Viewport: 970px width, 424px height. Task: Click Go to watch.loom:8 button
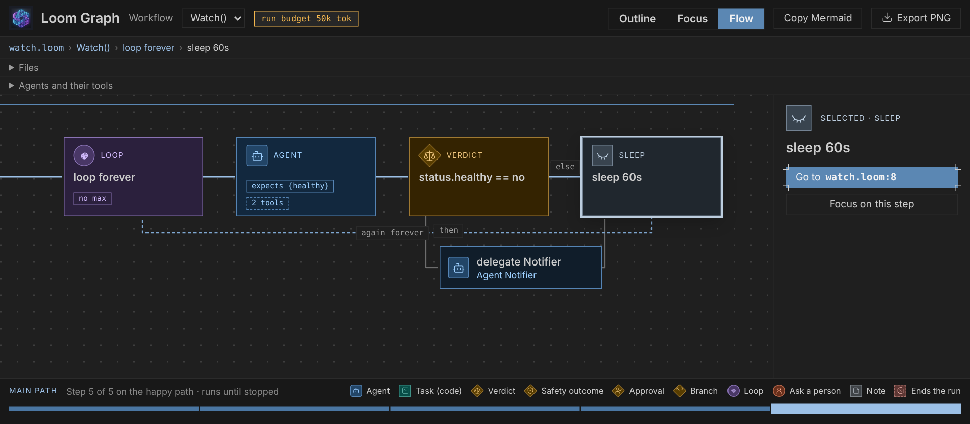coord(871,177)
